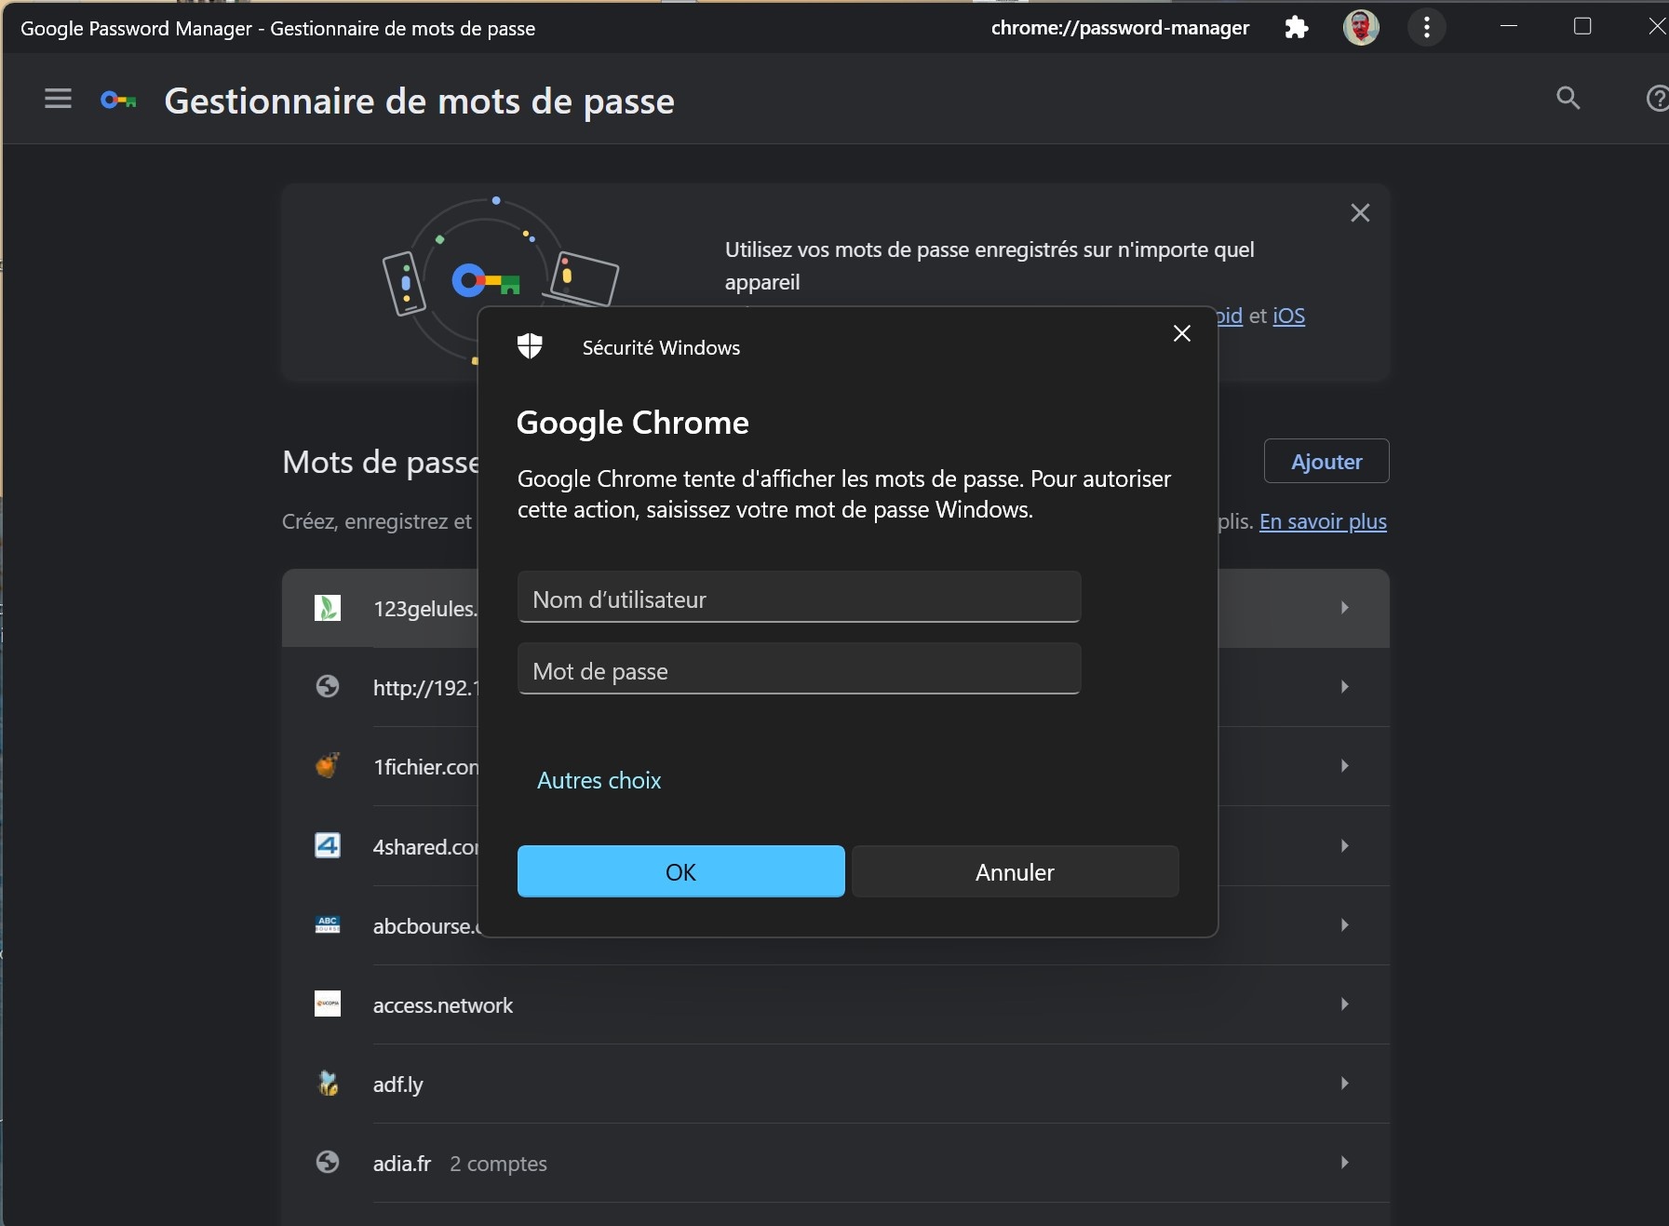Open the three-dot Chrome menu

click(1427, 28)
